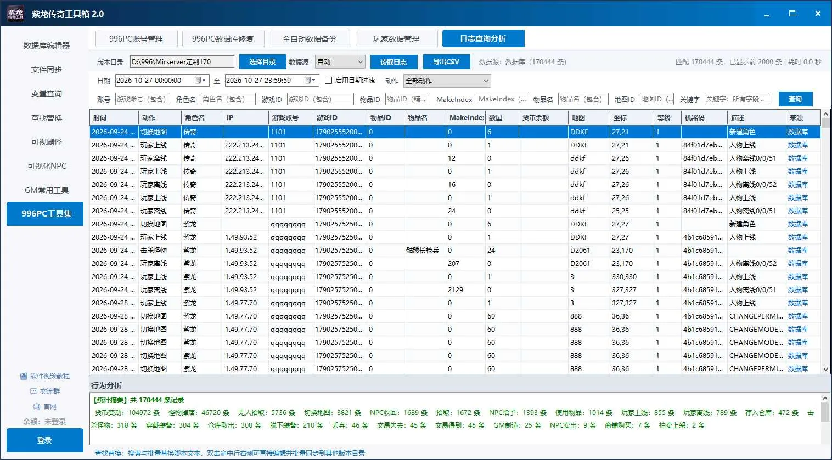This screenshot has width=832, height=460.
Task: Click the 选择目录 button
Action: 262,62
